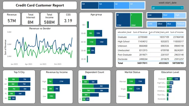This screenshot has height=106, width=189.
Task: Click the Sum of total_trans_amt sort arrow
Action: point(149,34)
